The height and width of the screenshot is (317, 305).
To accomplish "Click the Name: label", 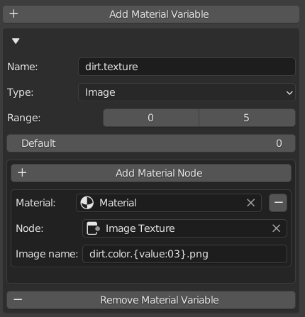I will [x=23, y=67].
